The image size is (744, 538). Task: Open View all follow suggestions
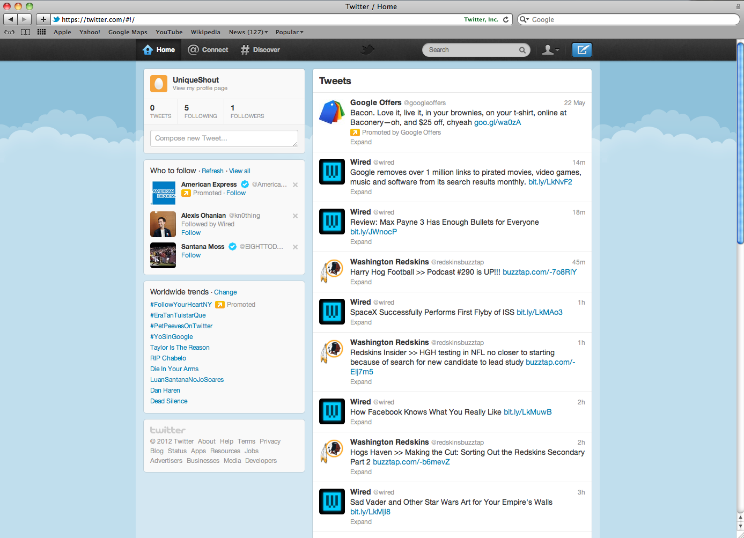[x=239, y=171]
